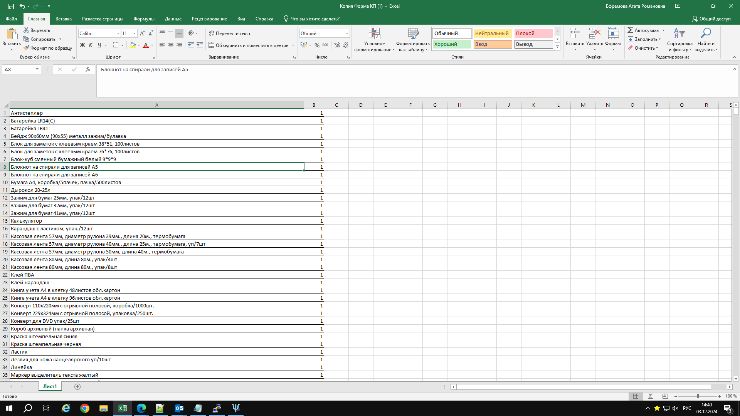Screen dimensions: 740x416
Task: Open the Данные ribbon tab
Action: [173, 19]
